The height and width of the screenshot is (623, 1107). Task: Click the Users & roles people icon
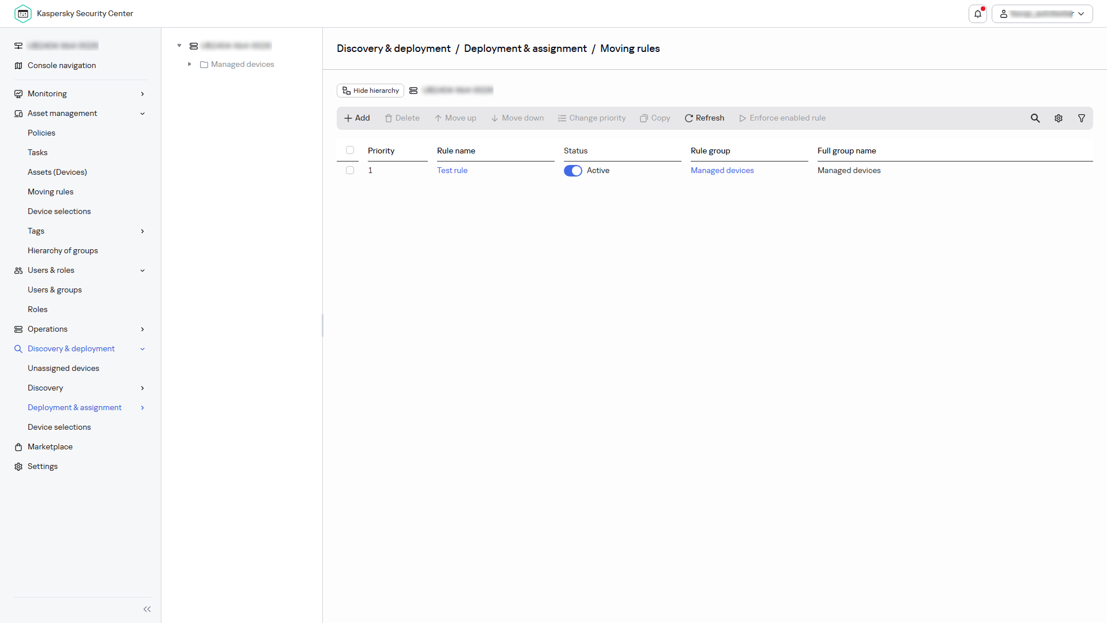(x=18, y=271)
